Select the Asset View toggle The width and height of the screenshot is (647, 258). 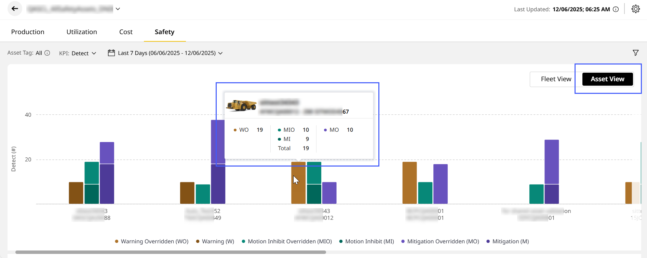coord(607,79)
